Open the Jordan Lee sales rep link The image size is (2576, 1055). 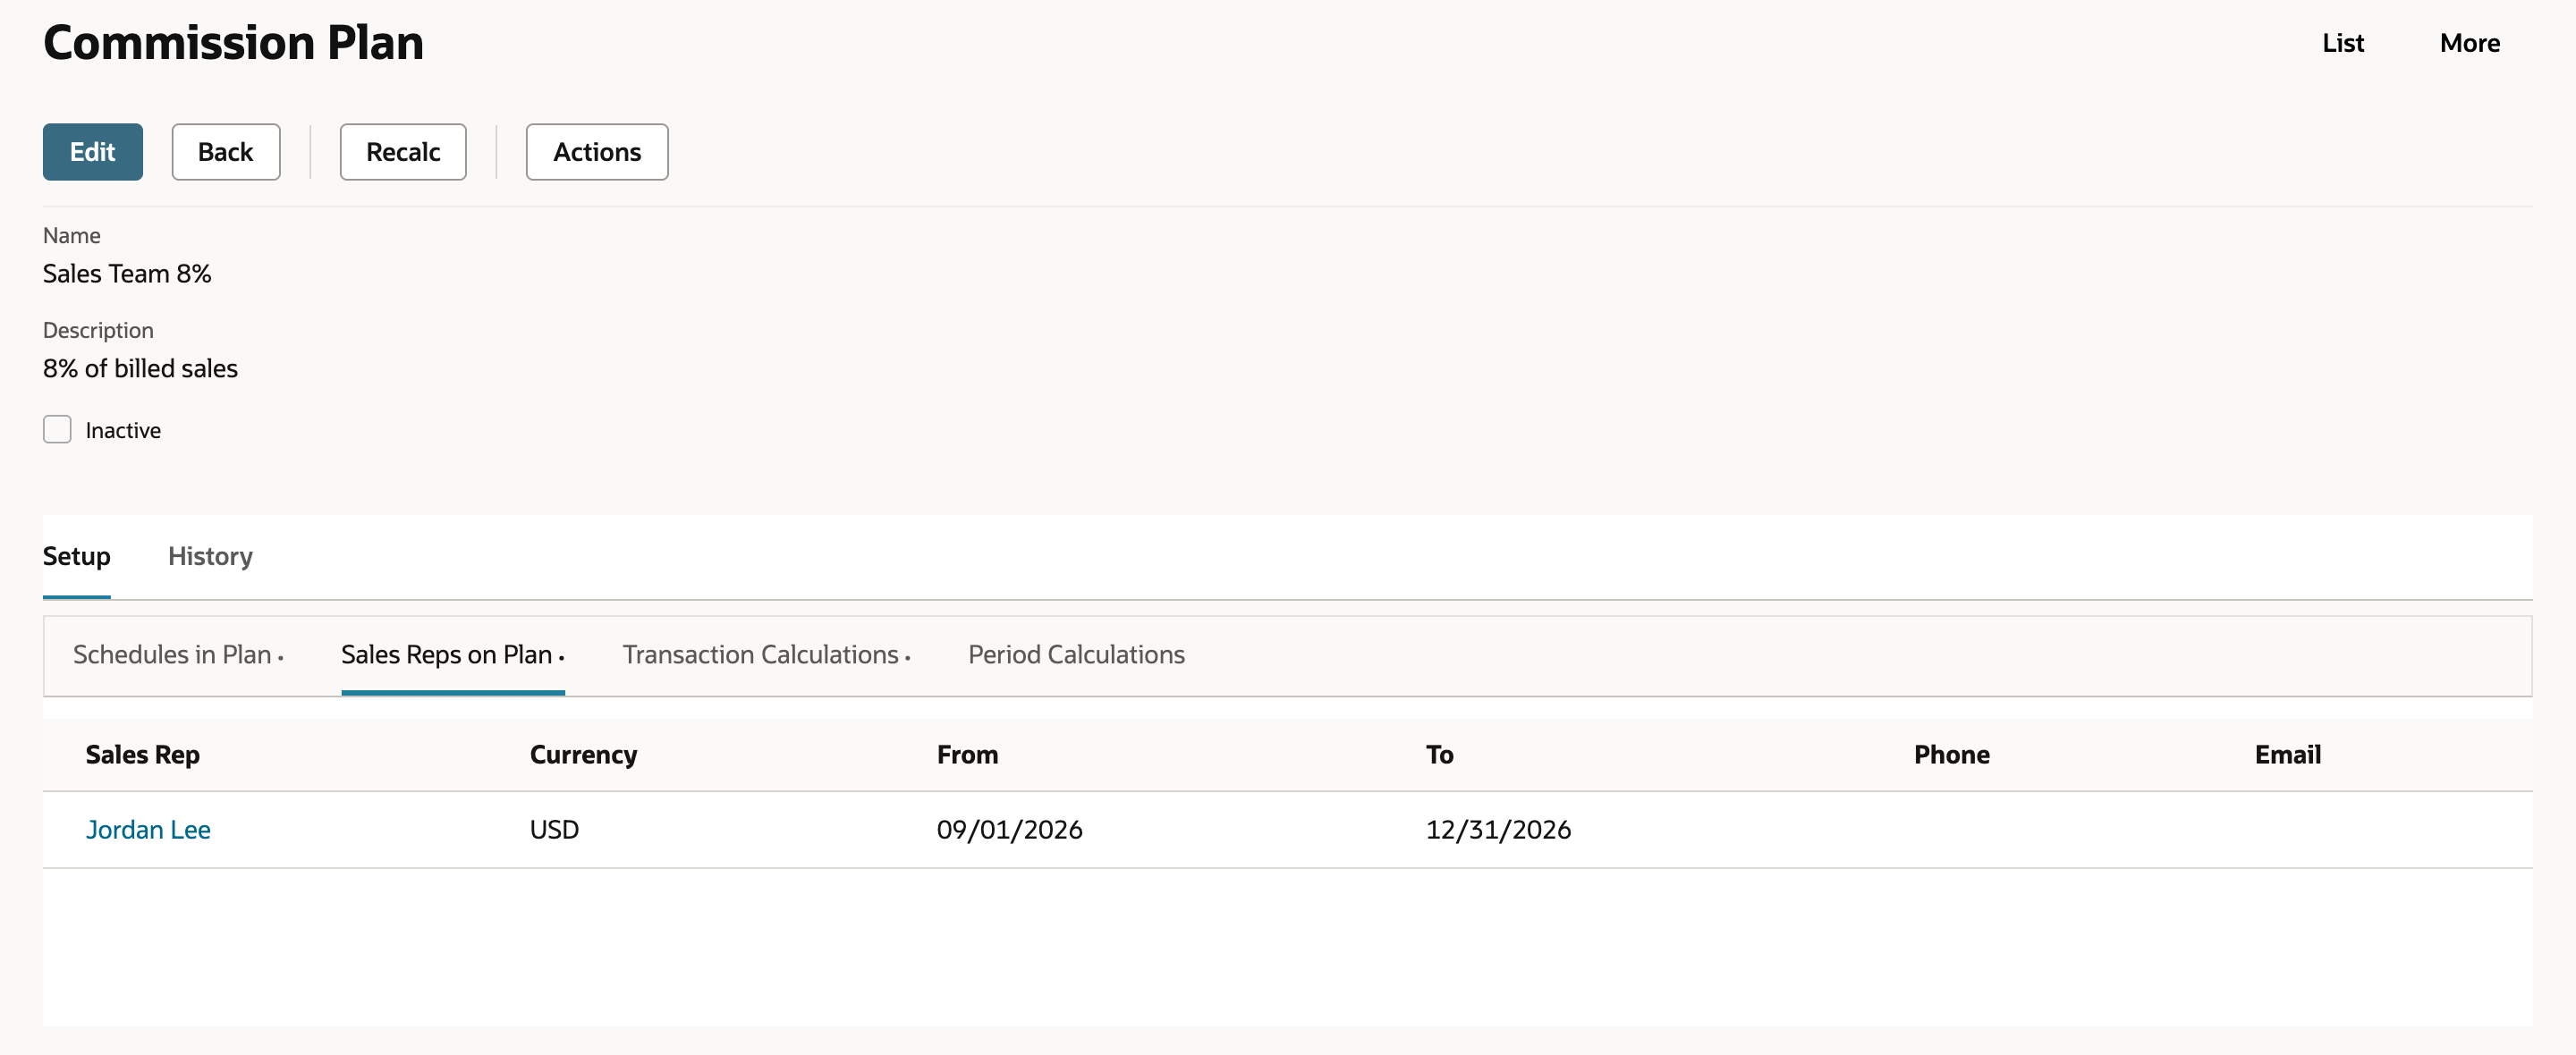(148, 830)
